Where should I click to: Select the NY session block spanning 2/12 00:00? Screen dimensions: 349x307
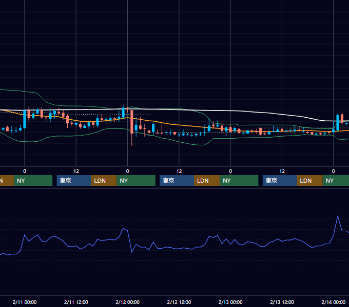coord(136,181)
